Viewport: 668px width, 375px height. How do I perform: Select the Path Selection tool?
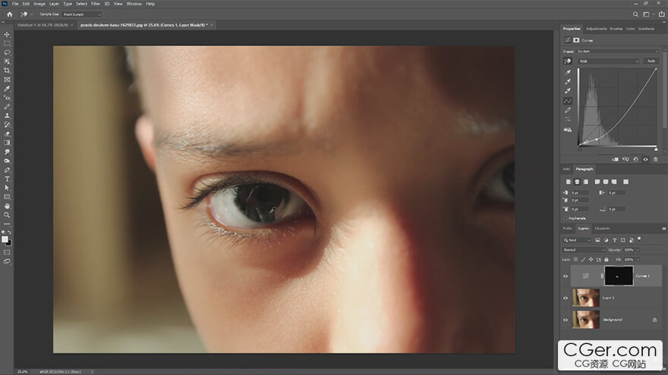7,188
